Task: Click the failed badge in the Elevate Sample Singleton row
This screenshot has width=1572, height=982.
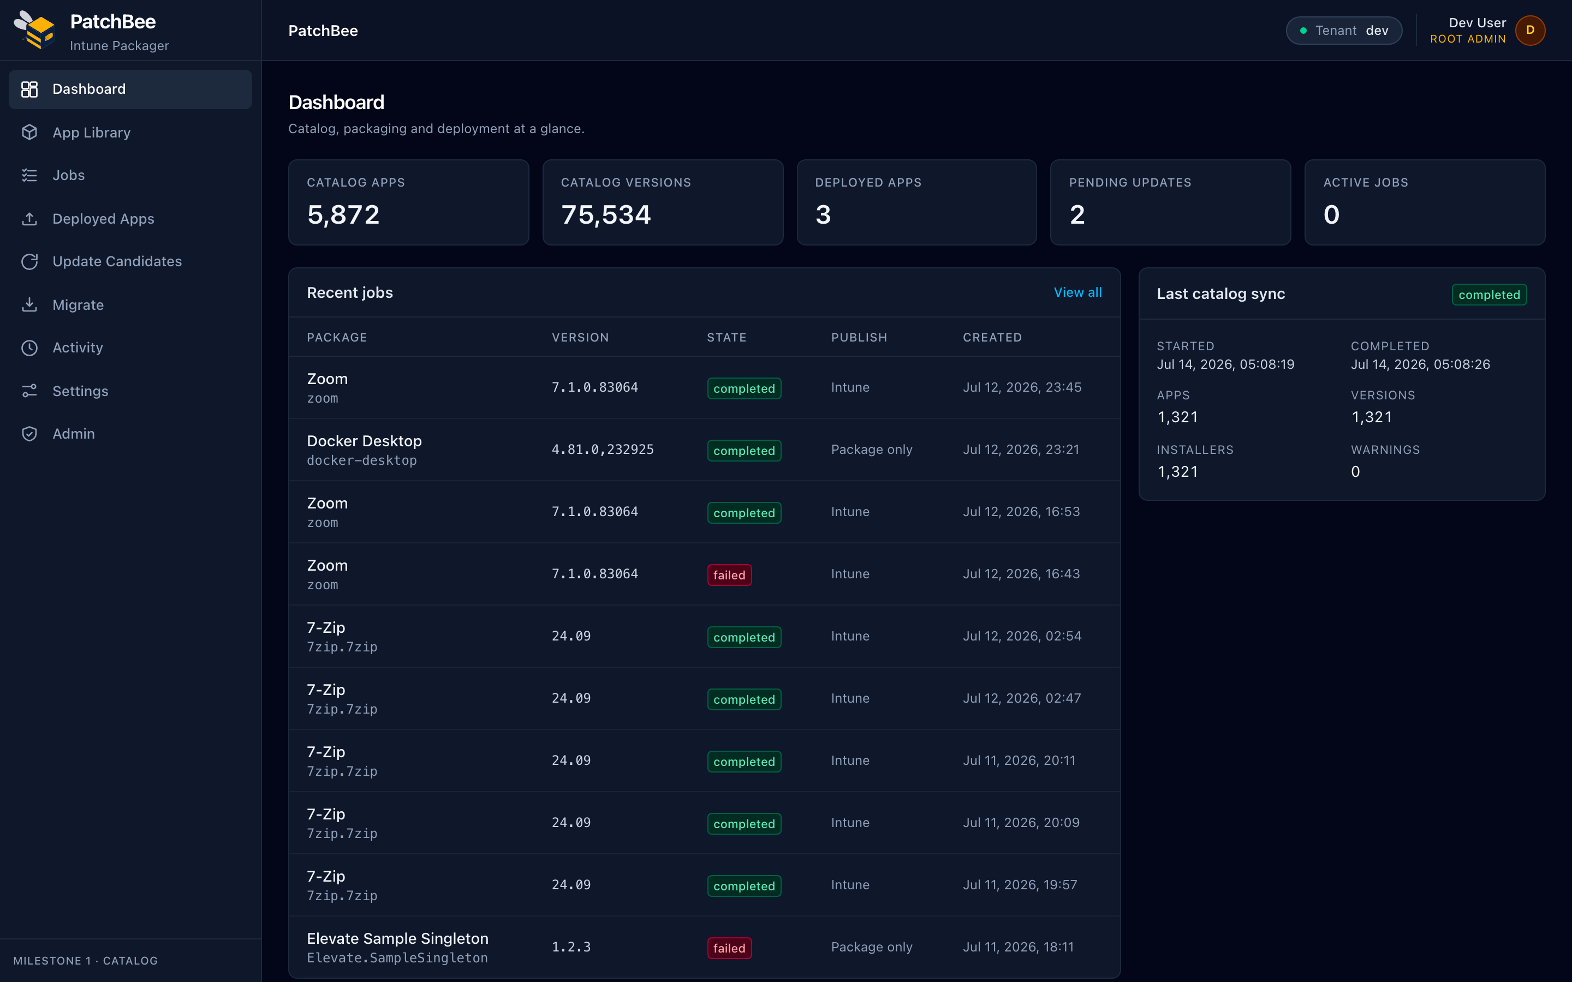Action: [729, 948]
